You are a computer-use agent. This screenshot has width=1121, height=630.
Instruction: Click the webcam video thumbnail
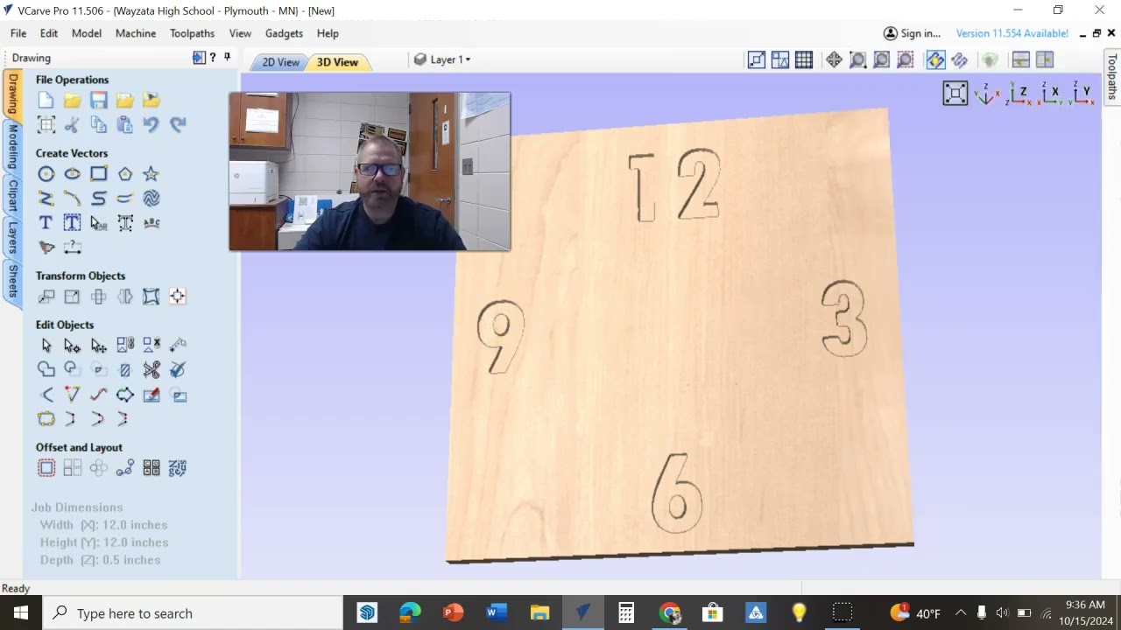point(370,171)
